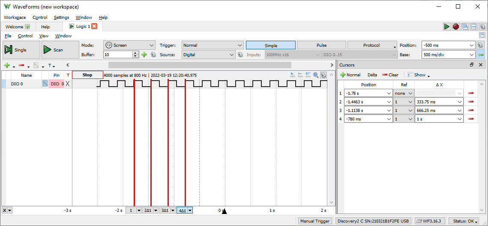
Task: Click the Stop status button
Action: click(x=87, y=75)
